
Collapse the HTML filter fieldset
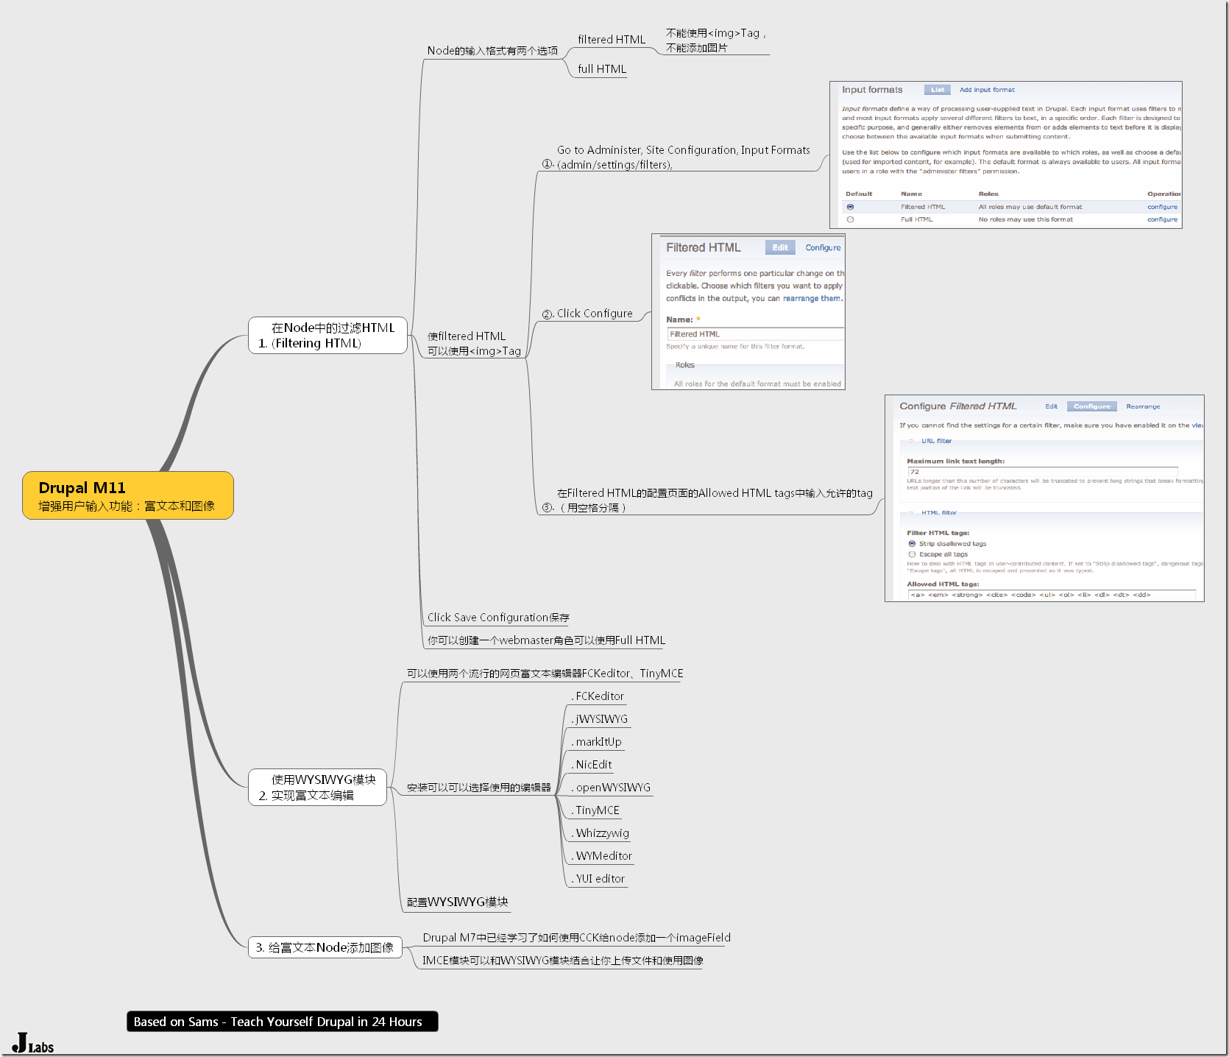tap(939, 512)
